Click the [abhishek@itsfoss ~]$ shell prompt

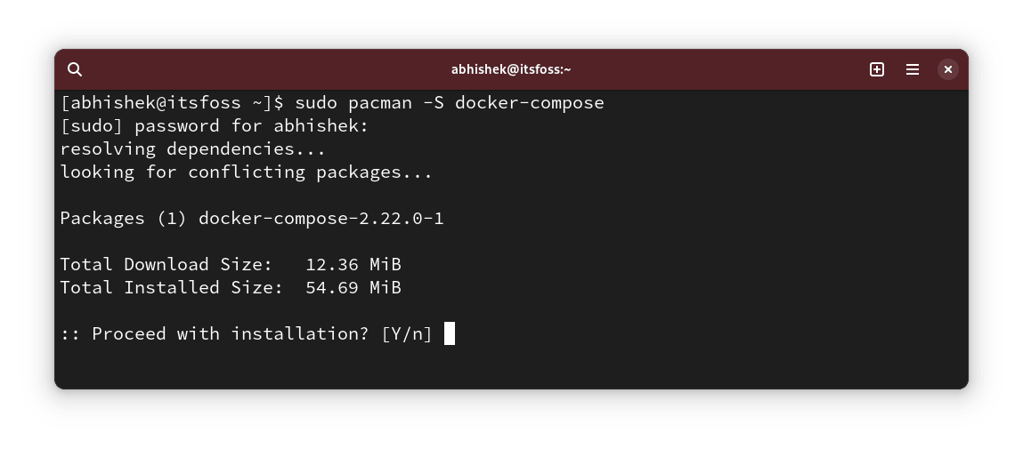(172, 102)
